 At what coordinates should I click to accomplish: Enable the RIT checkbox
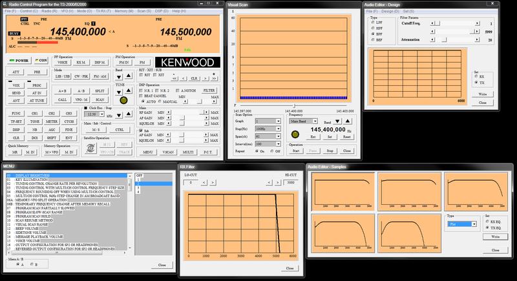141,75
